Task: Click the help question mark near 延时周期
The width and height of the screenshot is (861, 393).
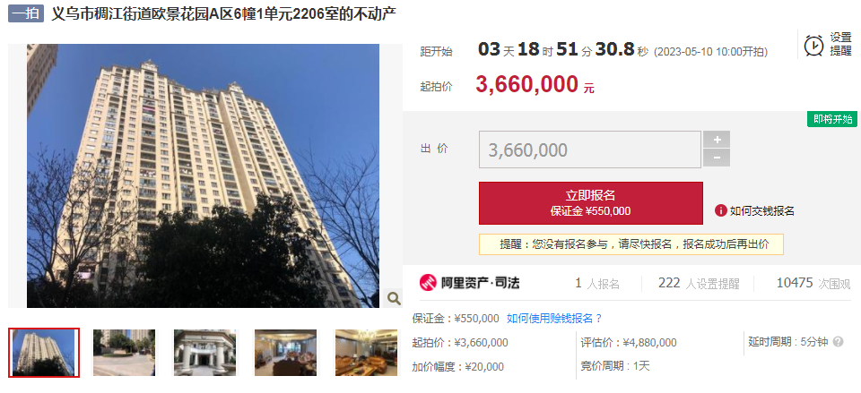Action: pos(838,342)
